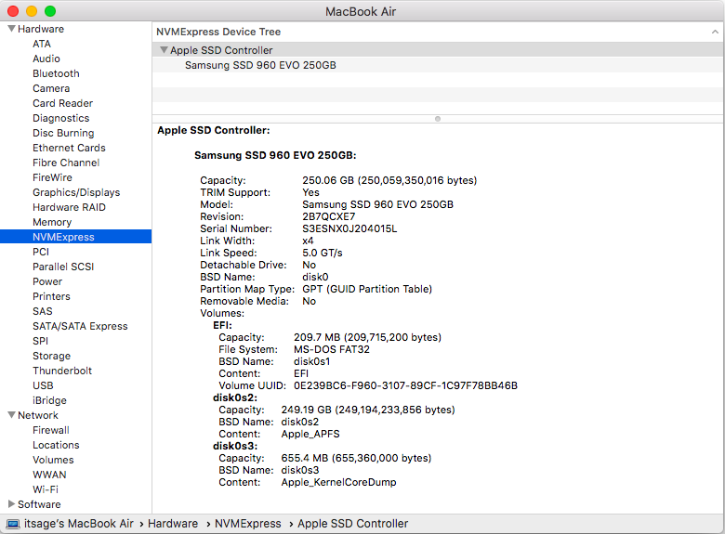The height and width of the screenshot is (534, 725).
Task: Select SAS in the sidebar
Action: (43, 311)
